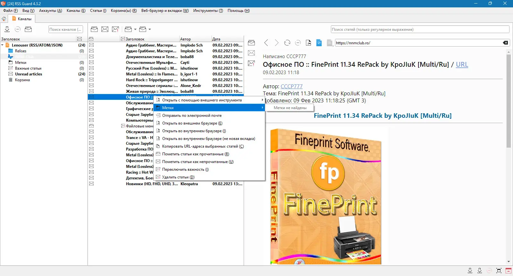The height and width of the screenshot is (276, 513).
Task: Open the home tab icon
Action: point(4,19)
